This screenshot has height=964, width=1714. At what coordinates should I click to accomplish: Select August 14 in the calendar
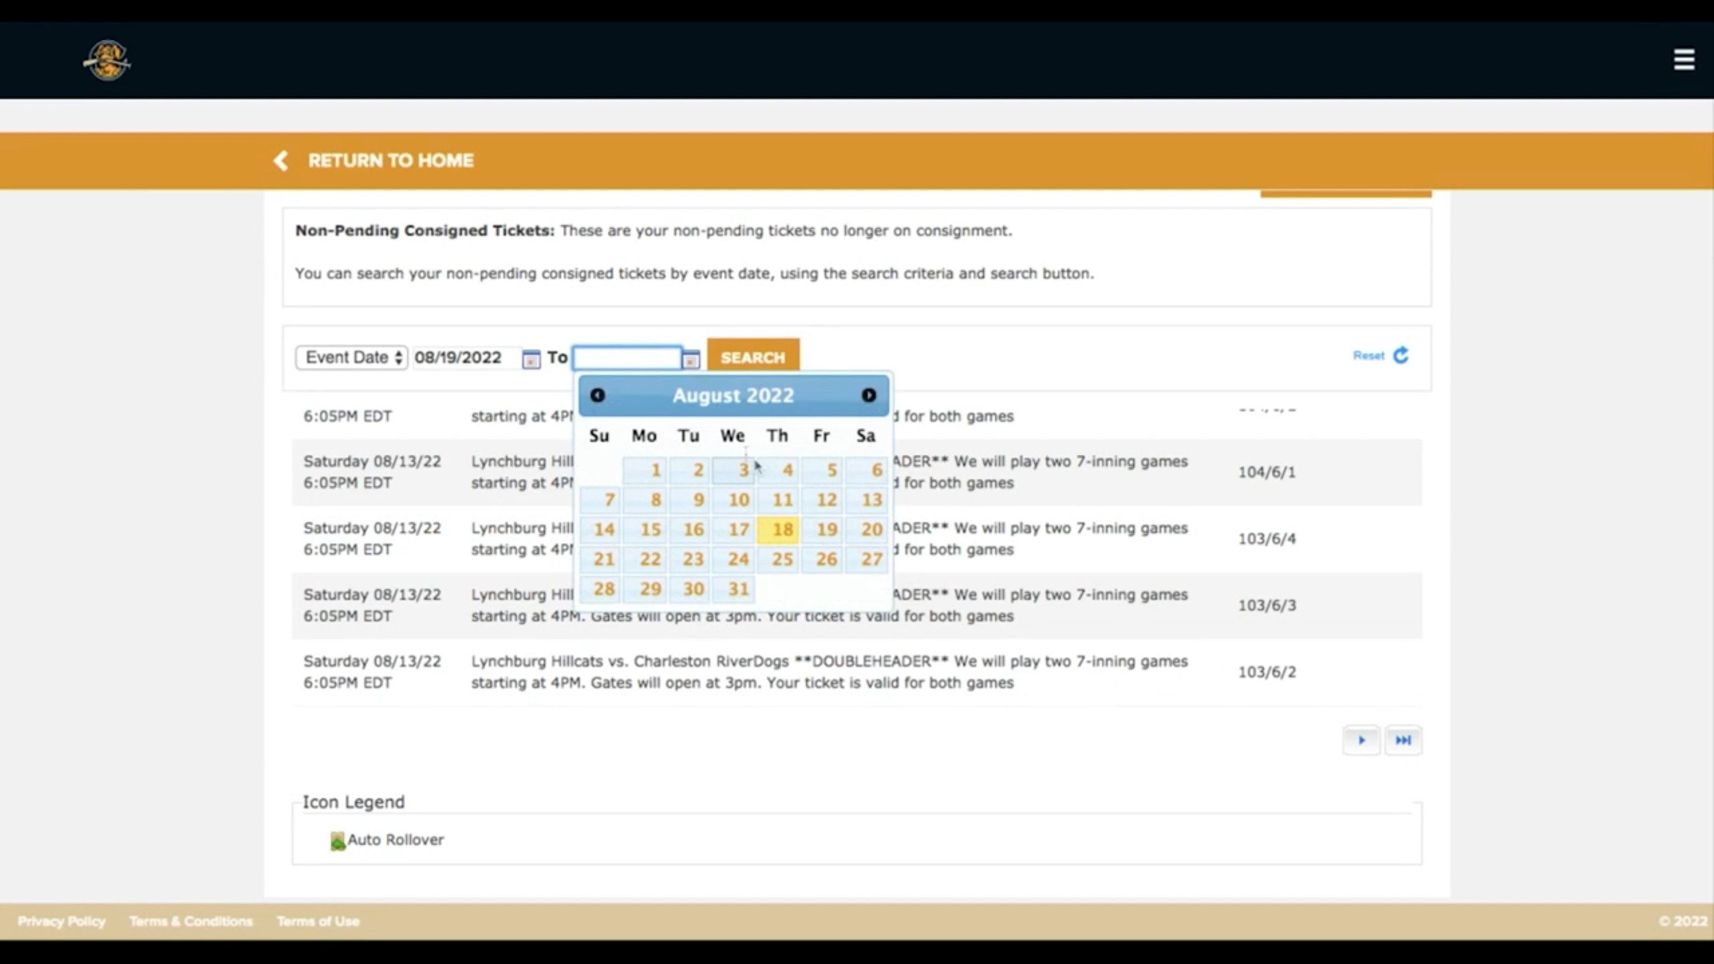tap(600, 530)
